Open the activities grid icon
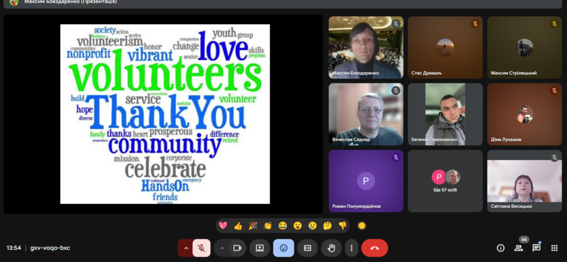The width and height of the screenshot is (567, 262). coord(554,248)
